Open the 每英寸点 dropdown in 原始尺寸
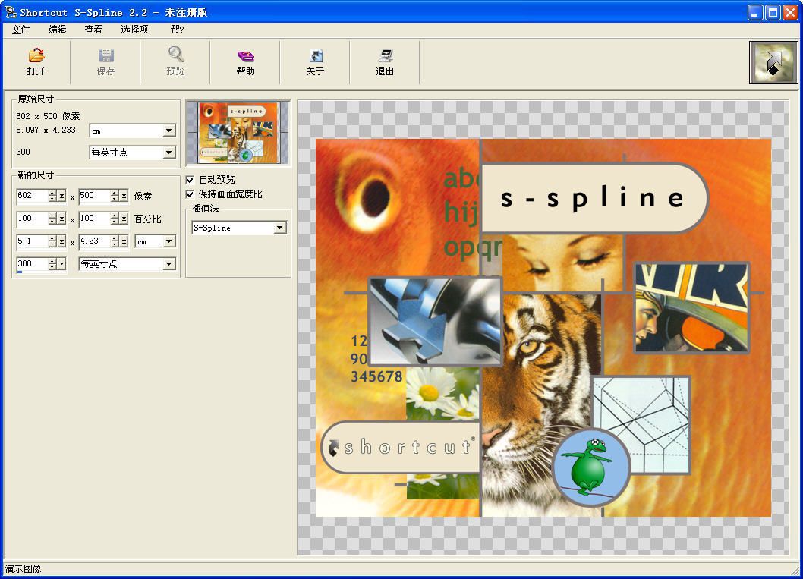The image size is (803, 579). coord(168,152)
